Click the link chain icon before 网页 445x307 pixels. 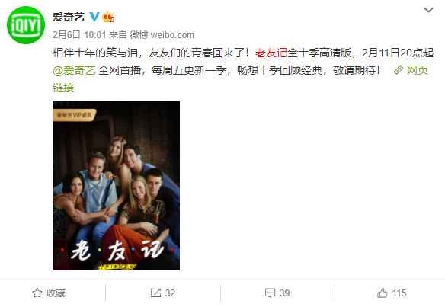tap(399, 70)
